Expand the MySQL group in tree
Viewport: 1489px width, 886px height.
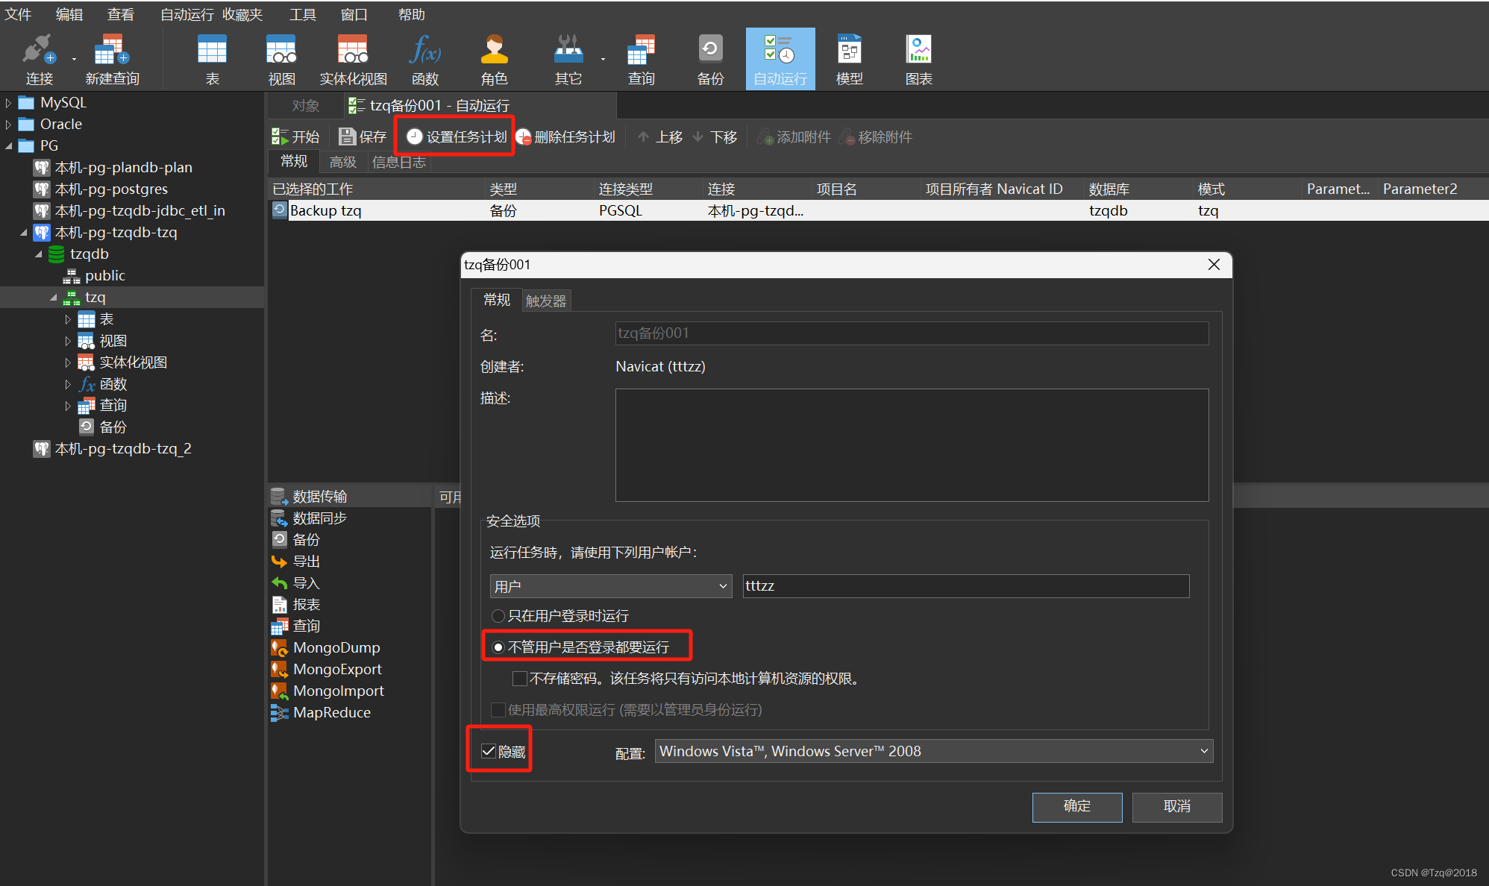[x=8, y=103]
